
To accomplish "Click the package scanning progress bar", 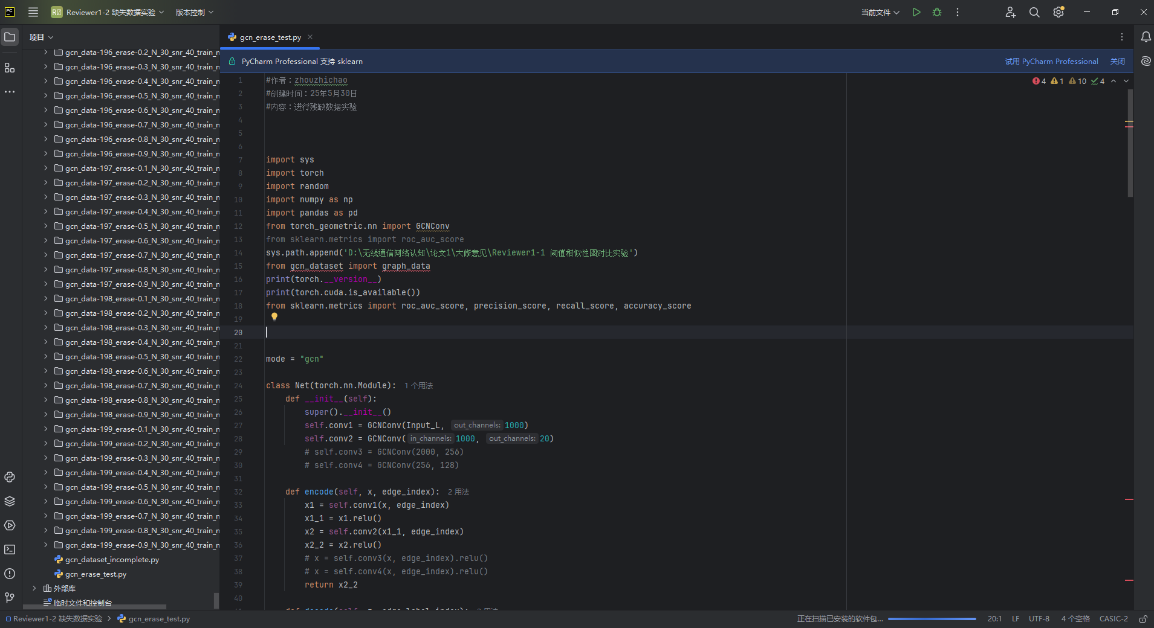I will pos(931,618).
